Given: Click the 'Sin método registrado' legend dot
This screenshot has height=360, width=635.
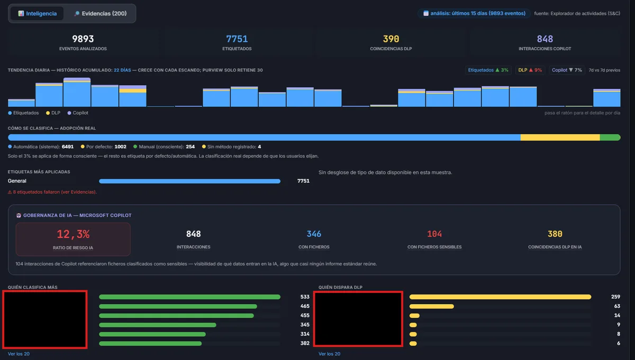Looking at the screenshot, I should tap(204, 146).
